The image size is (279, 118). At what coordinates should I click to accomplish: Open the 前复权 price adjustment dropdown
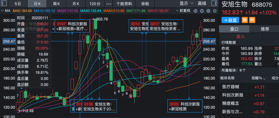[183, 11]
